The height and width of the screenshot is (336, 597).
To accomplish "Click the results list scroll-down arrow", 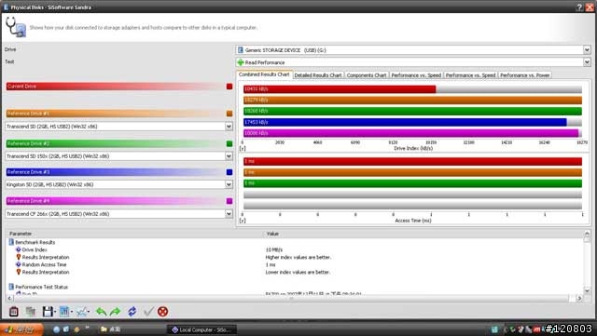I will click(587, 290).
